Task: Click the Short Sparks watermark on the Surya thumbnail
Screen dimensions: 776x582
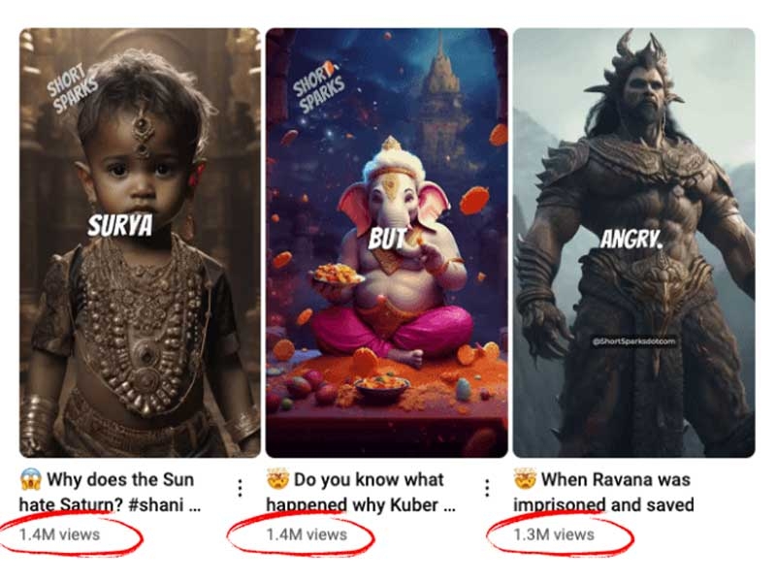Action: coord(71,88)
